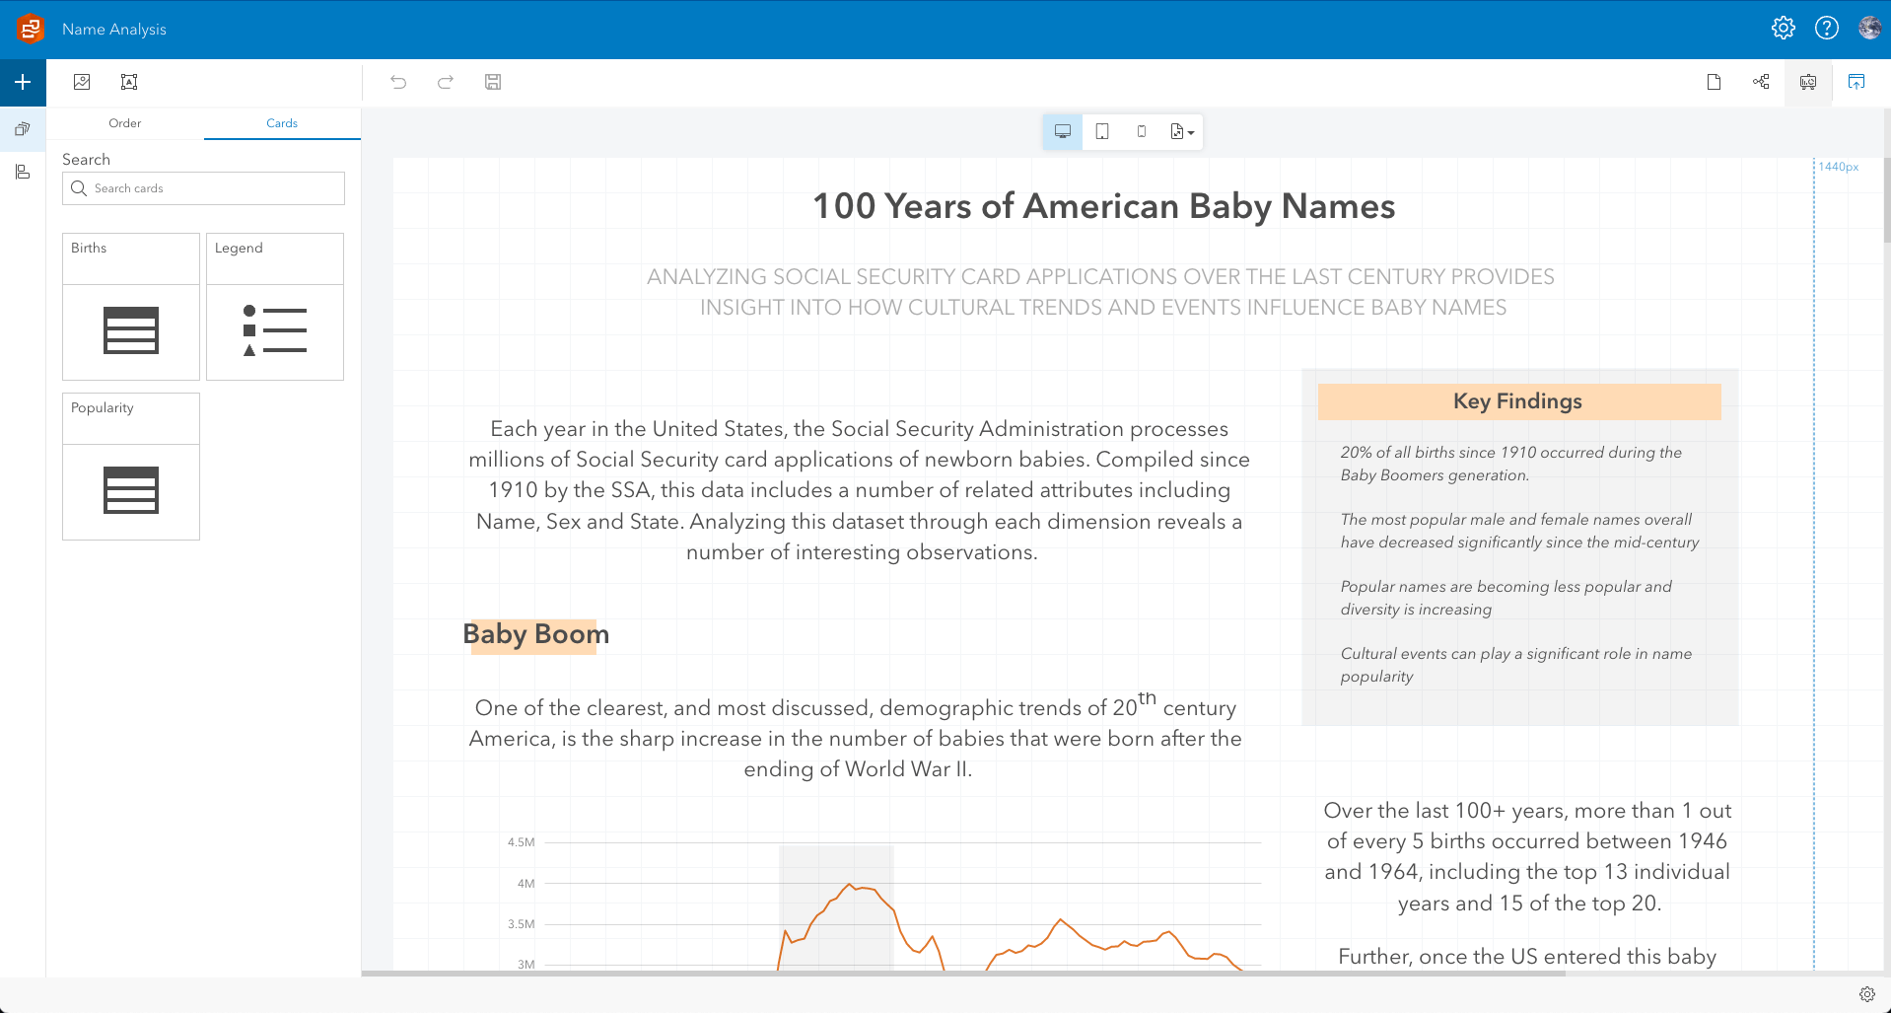This screenshot has width=1891, height=1013.
Task: Open the layout sidebar icon
Action: 23,173
